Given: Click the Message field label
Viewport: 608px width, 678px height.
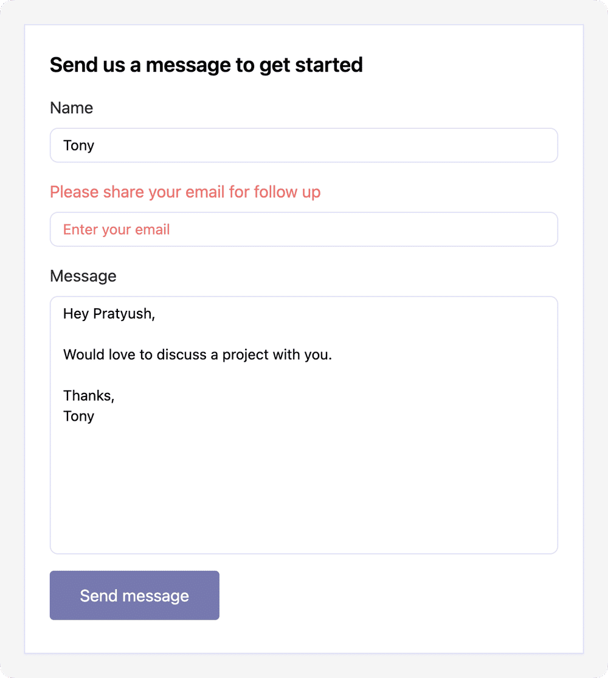Looking at the screenshot, I should (83, 276).
